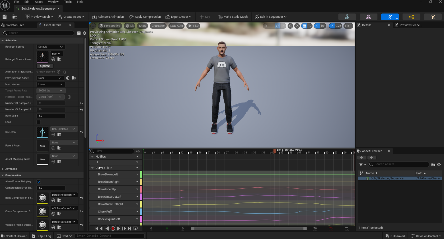This screenshot has width=444, height=239.
Task: Open viewport hamburger options menu
Action: click(93, 26)
